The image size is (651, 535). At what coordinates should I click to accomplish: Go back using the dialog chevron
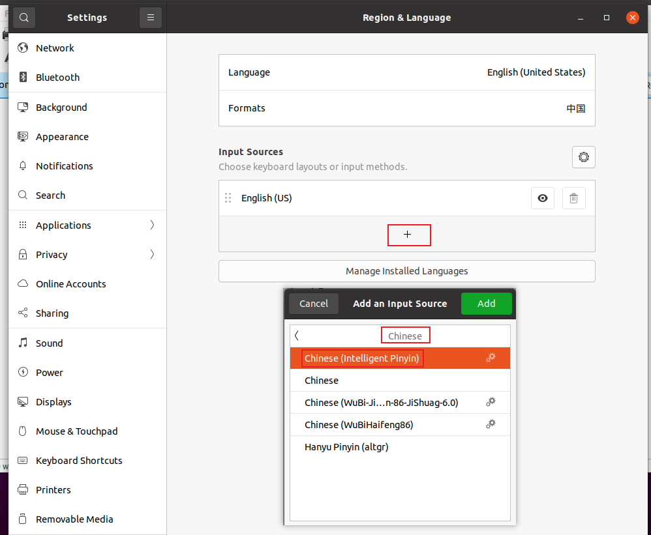tap(296, 335)
